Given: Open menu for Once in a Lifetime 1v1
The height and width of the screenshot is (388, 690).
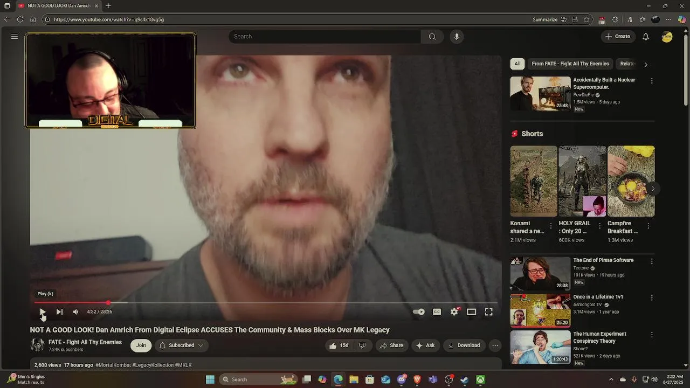Looking at the screenshot, I should [x=652, y=298].
